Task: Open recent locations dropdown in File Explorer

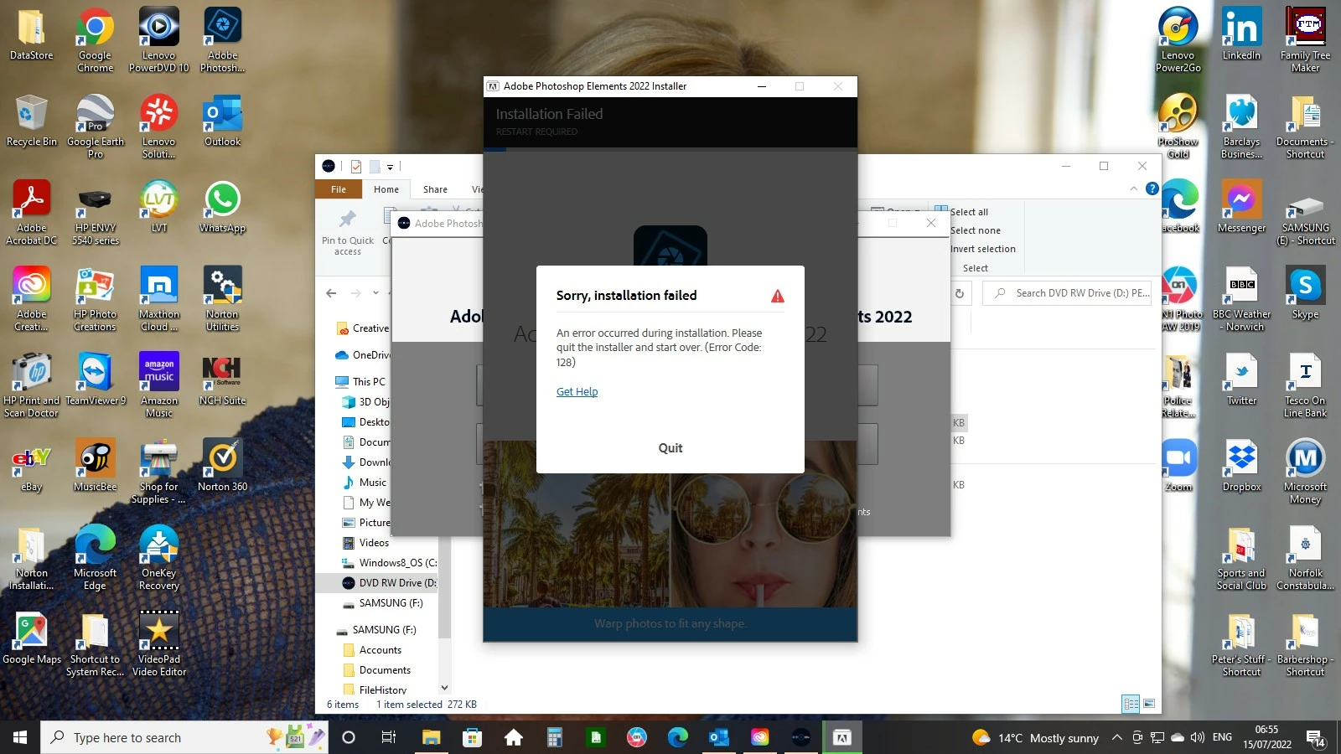Action: tap(375, 293)
